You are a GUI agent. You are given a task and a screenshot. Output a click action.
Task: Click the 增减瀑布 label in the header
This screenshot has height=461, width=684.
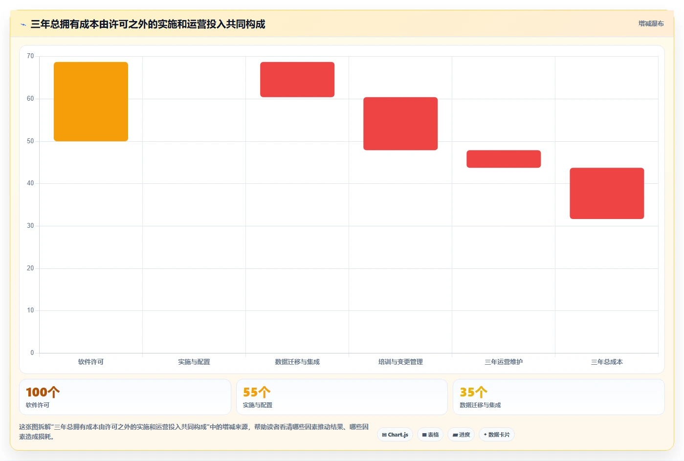(x=651, y=23)
